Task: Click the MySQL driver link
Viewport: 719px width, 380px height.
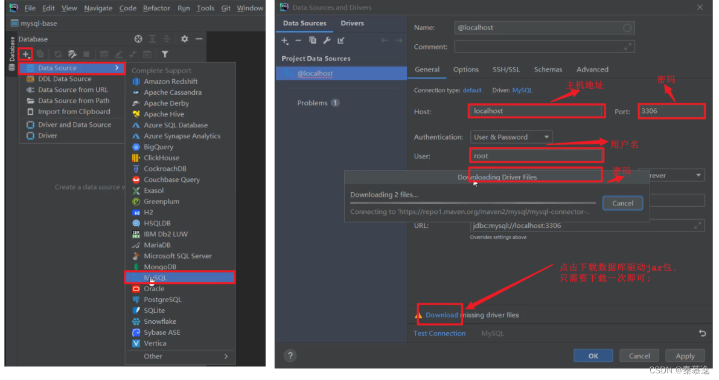Action: (x=522, y=91)
